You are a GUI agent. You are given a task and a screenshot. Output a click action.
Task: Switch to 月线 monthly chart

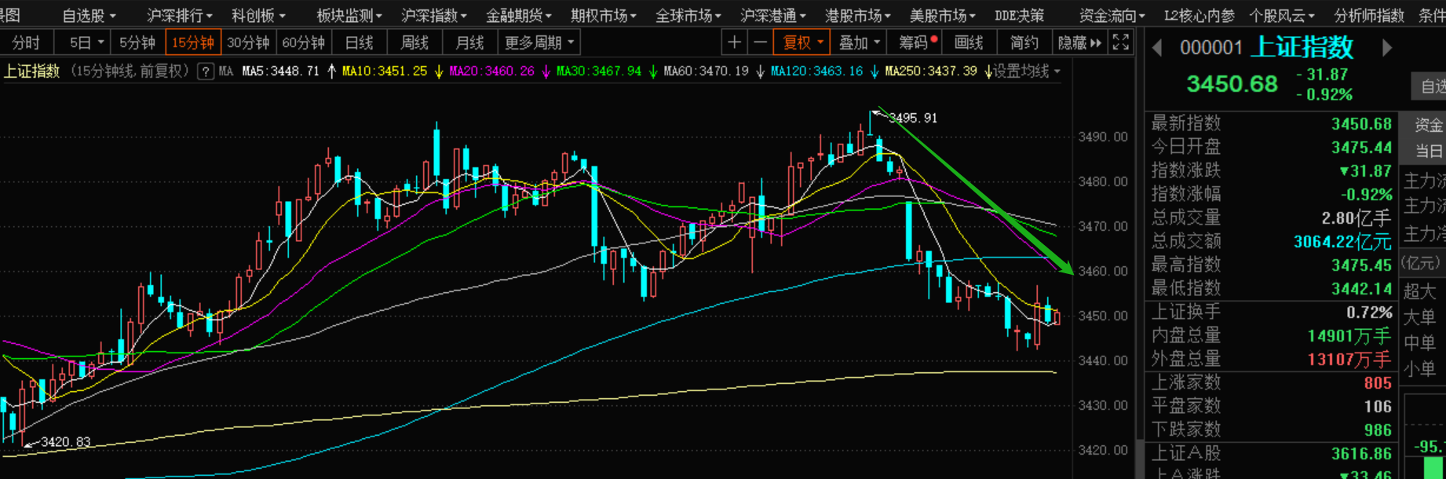pos(470,42)
